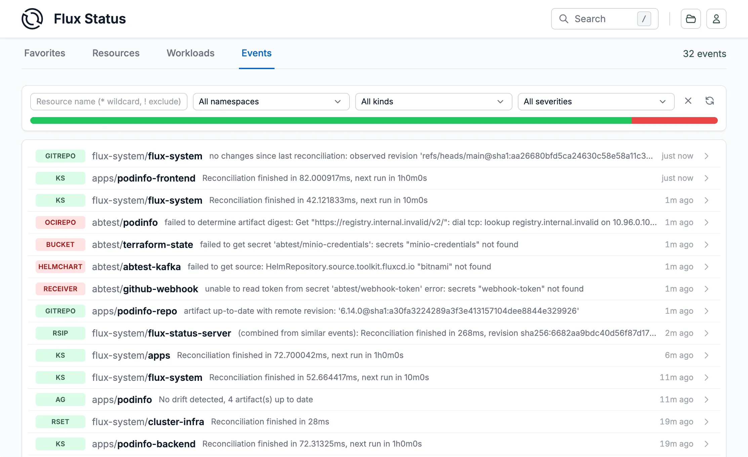This screenshot has width=748, height=457.
Task: Click the RECEIVER badge for github-webhook
Action: 60,289
